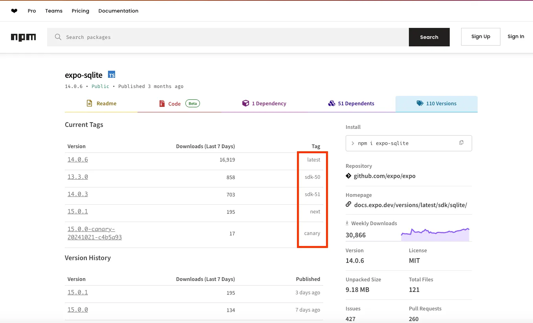Click the 16,919 downloads value
The width and height of the screenshot is (533, 323).
(x=227, y=160)
